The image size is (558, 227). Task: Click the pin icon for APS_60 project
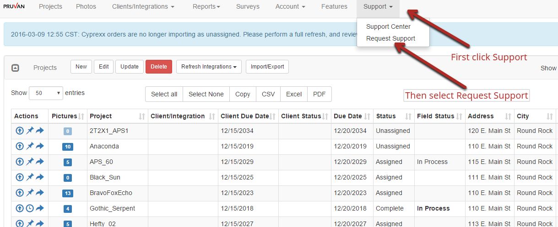pyautogui.click(x=30, y=162)
